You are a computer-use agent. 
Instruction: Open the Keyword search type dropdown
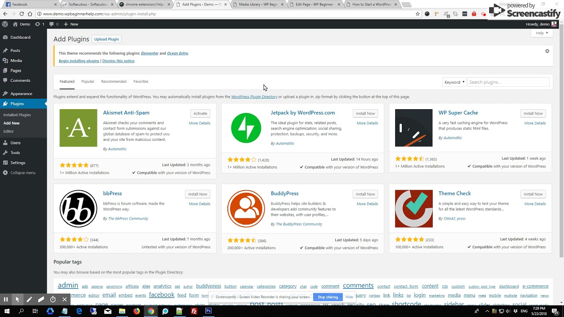[454, 82]
